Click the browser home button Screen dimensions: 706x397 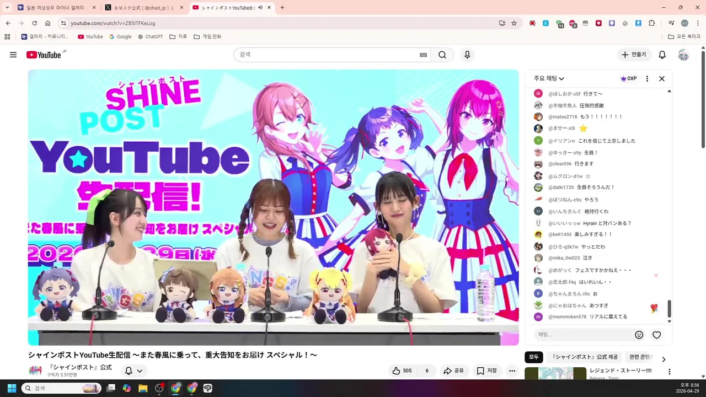(48, 23)
